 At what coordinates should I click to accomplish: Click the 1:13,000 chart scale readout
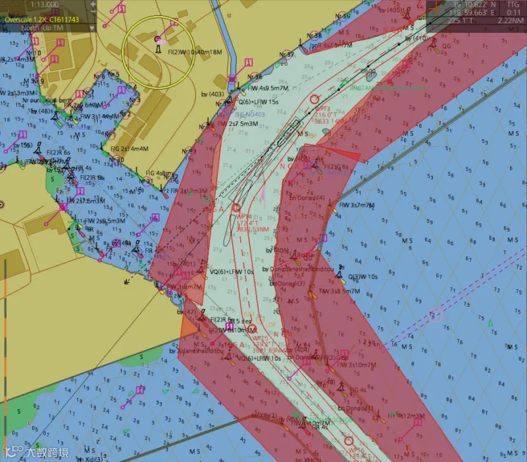point(45,4)
